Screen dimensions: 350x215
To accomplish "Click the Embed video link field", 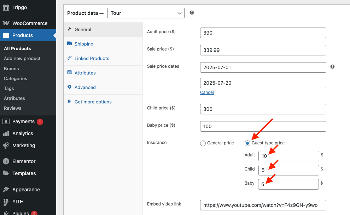I will (263, 205).
